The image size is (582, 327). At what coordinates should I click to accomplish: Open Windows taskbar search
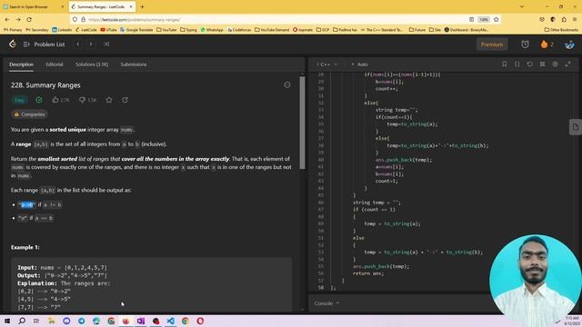(x=22, y=321)
